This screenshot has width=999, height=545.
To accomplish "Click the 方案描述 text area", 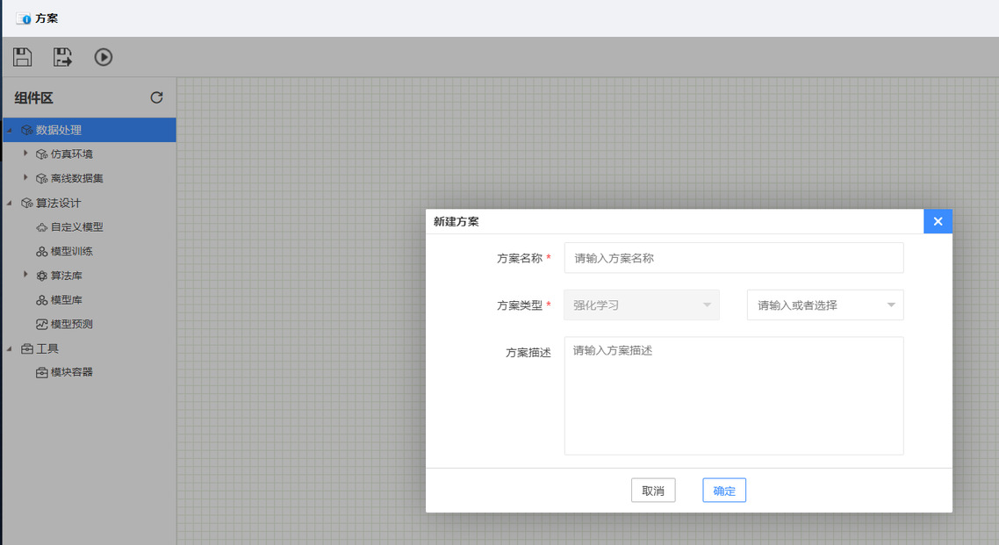I will coord(733,395).
